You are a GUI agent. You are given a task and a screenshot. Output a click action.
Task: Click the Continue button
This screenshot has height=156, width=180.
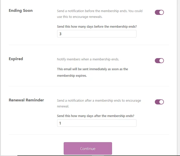coord(88,148)
